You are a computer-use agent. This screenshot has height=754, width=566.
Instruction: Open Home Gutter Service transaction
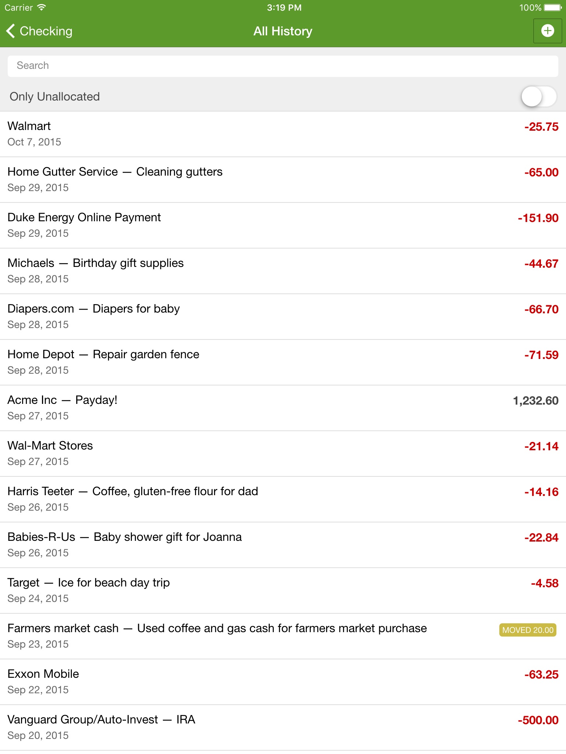(x=283, y=180)
